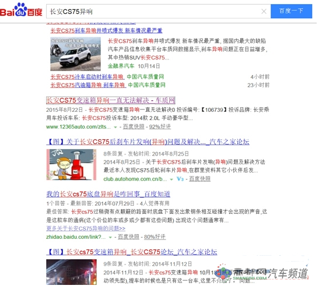Image resolution: width=319 pixels, height=289 pixels.
Task: Click the 4小时前 timestamp
Action: pos(260,77)
